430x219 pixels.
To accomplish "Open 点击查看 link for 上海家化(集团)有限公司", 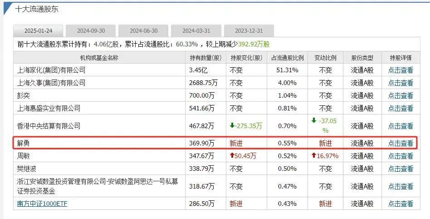I will point(401,70).
